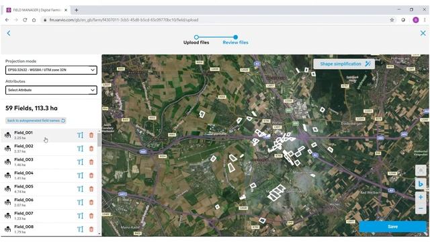
Task: Rename Field_003 using its text icon
Action: pos(80,162)
